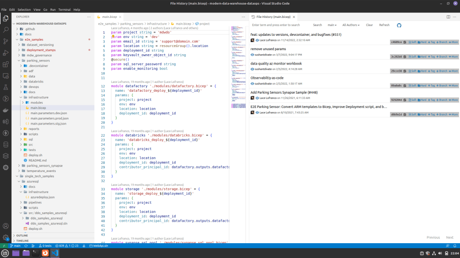Click the GitHub icon in File History
This screenshot has width=460, height=258.
[399, 25]
